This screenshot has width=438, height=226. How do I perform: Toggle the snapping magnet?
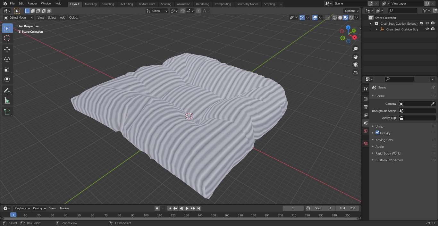[183, 11]
